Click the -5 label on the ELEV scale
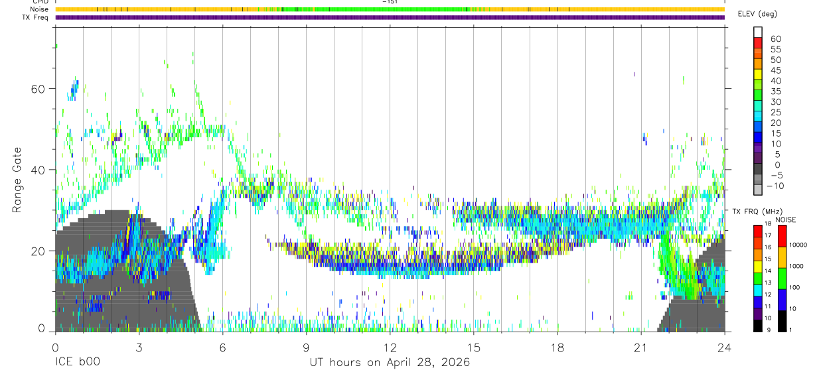The height and width of the screenshot is (376, 815). pyautogui.click(x=776, y=176)
